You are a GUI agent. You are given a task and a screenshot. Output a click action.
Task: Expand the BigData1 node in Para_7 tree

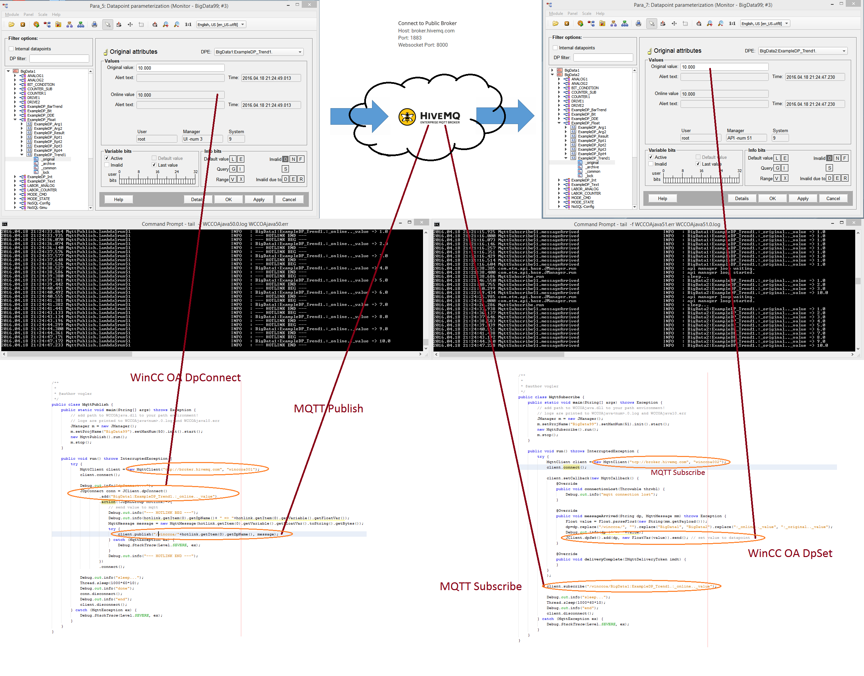coord(552,70)
